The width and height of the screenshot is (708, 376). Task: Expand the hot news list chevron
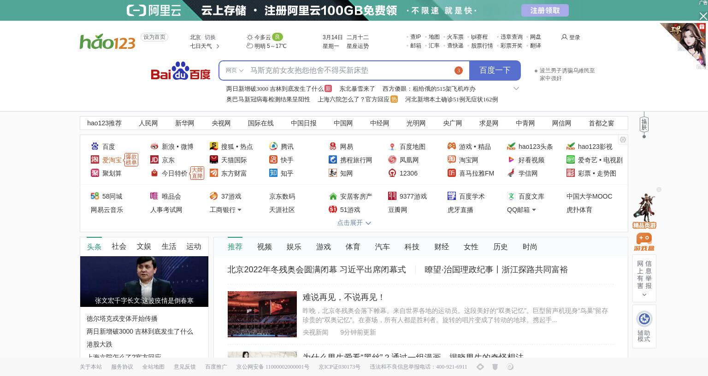[x=516, y=88]
